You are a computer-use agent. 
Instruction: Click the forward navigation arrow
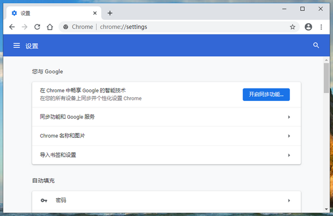point(24,27)
